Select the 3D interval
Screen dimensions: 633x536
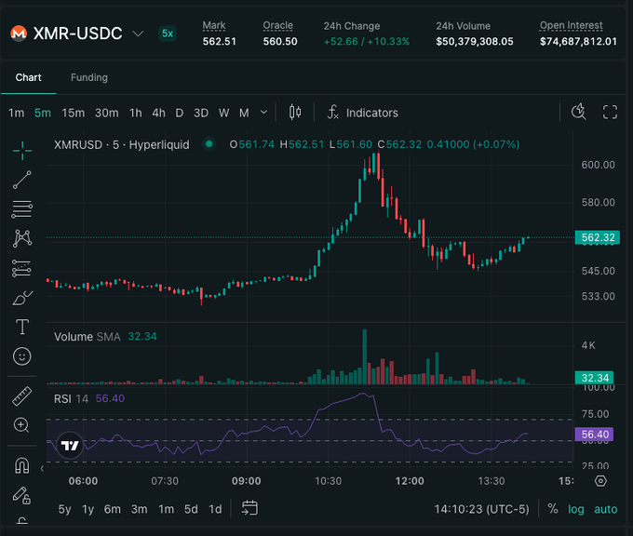pyautogui.click(x=201, y=113)
